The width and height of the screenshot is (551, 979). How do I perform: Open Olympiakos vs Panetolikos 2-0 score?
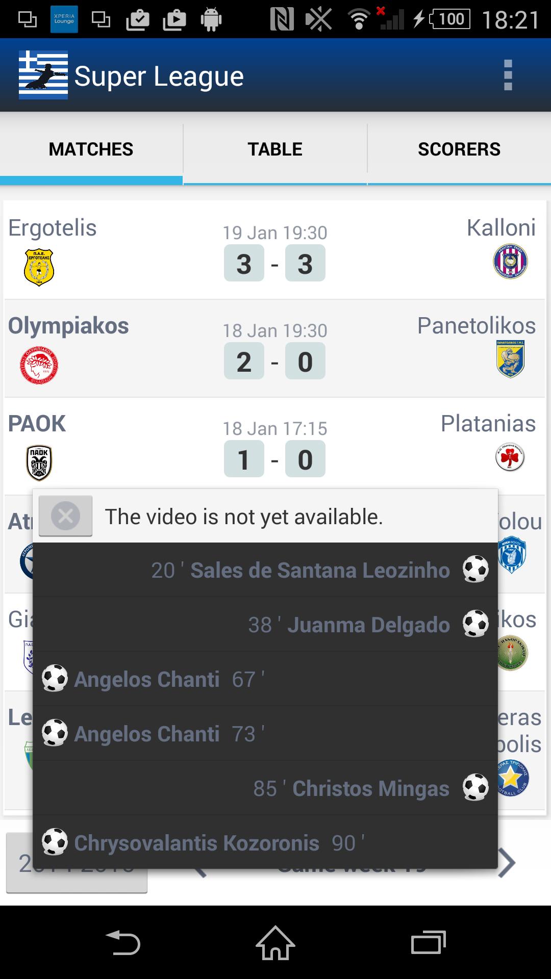274,362
